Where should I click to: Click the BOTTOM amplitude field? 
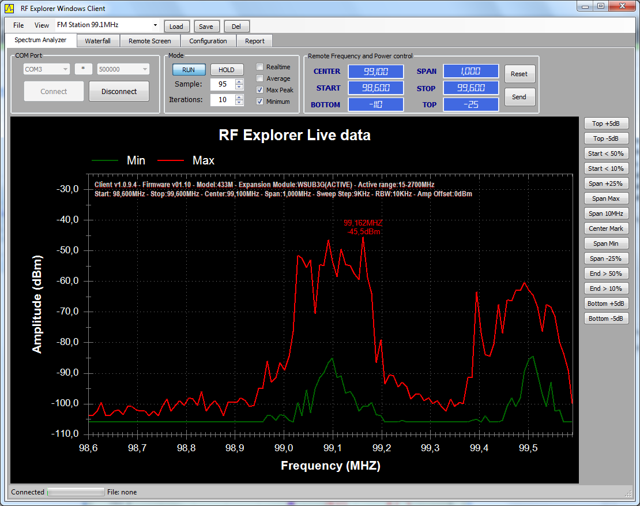376,104
